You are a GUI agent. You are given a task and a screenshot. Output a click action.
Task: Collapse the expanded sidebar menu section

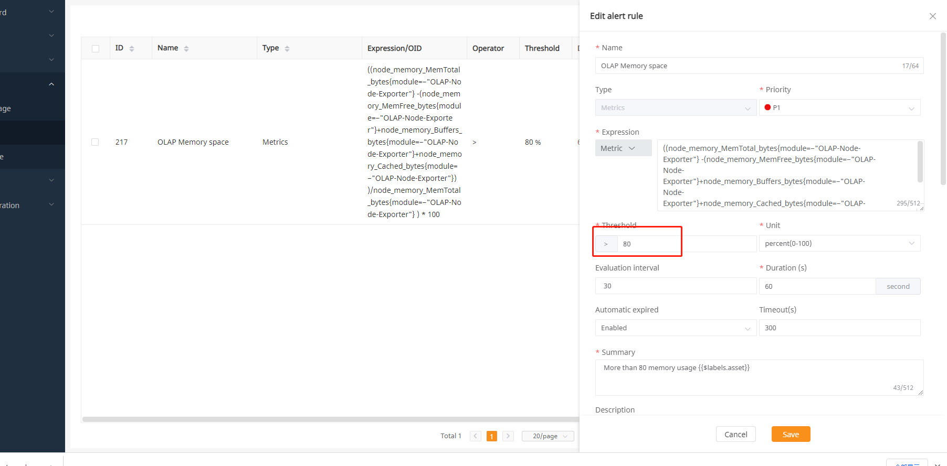51,84
